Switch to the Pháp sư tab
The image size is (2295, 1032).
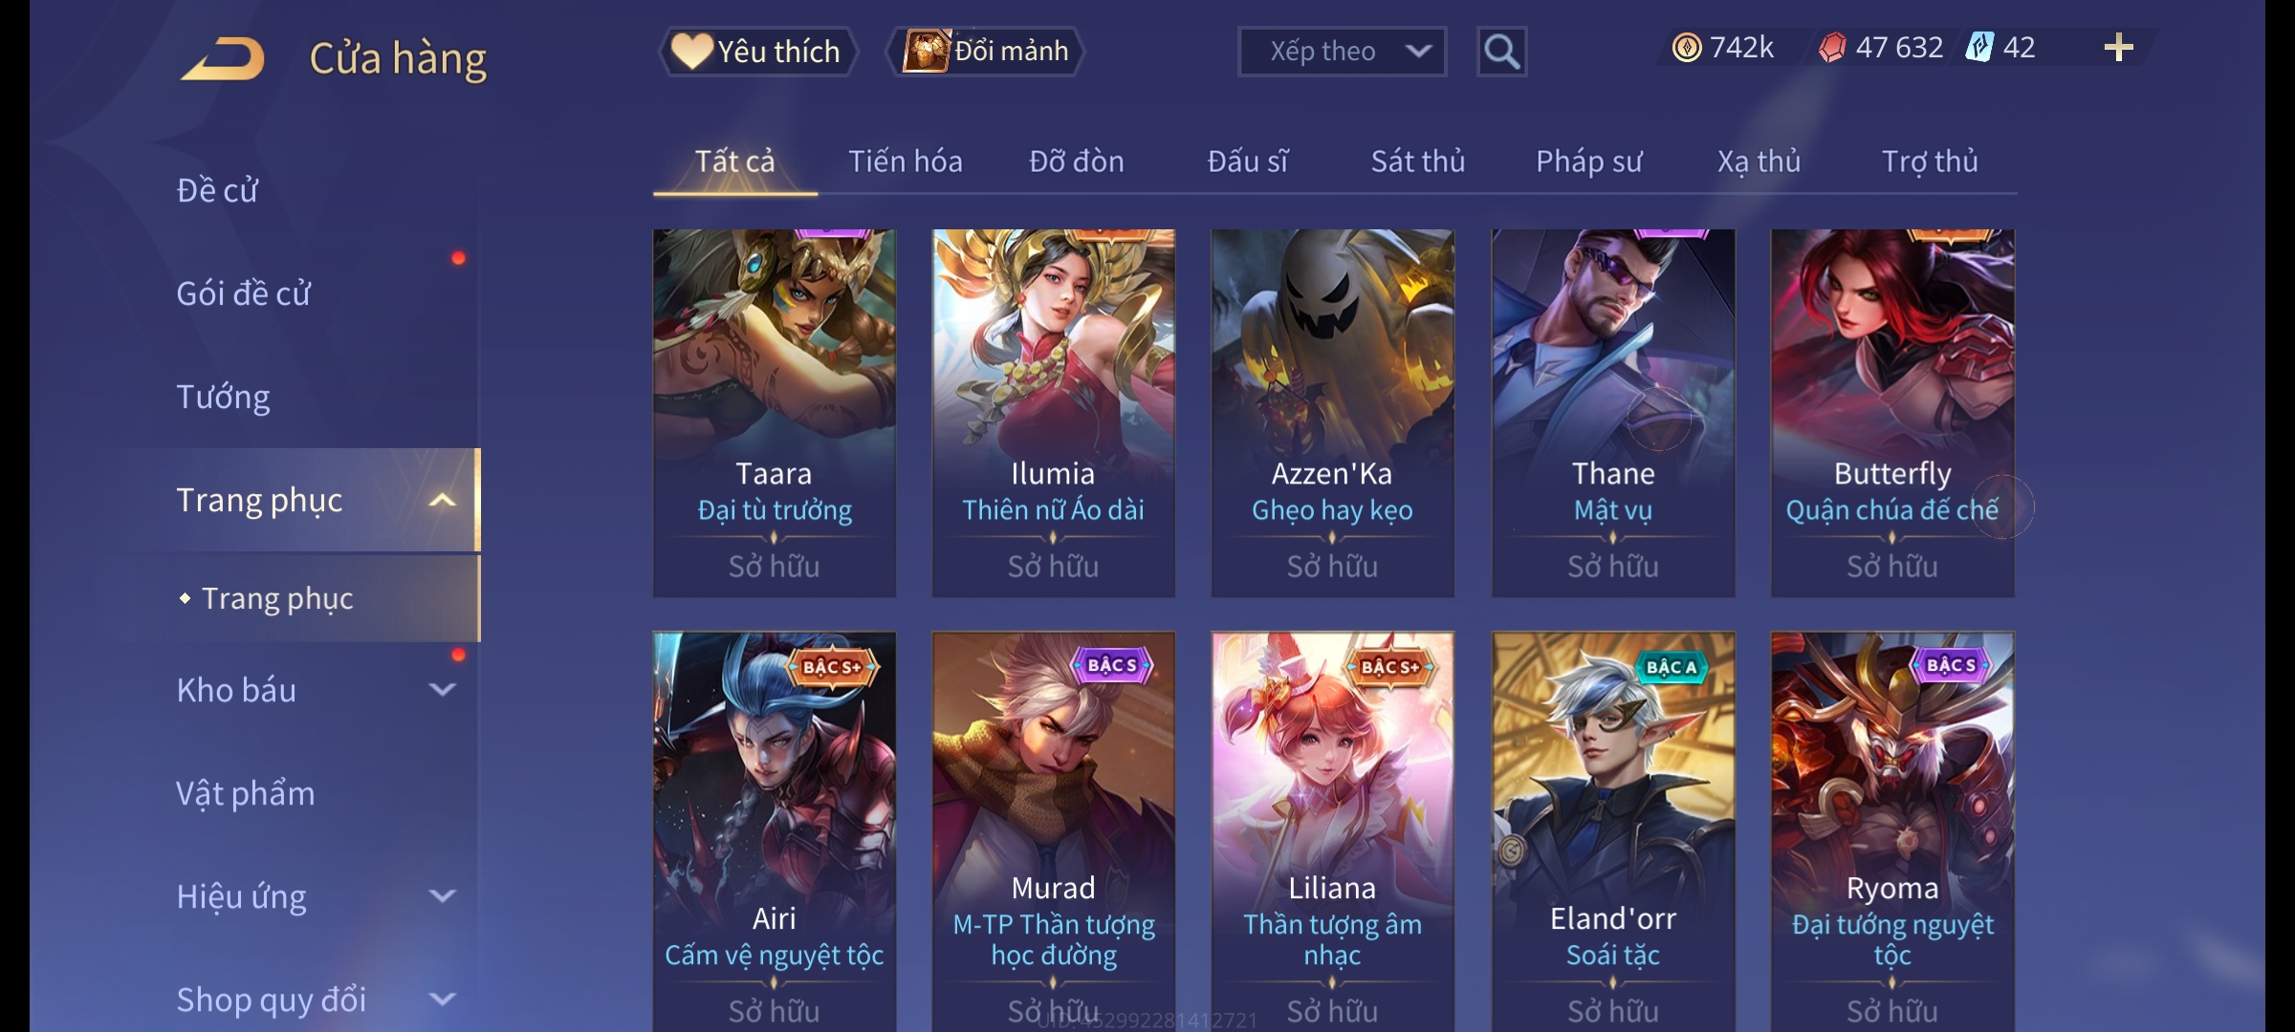[x=1588, y=161]
